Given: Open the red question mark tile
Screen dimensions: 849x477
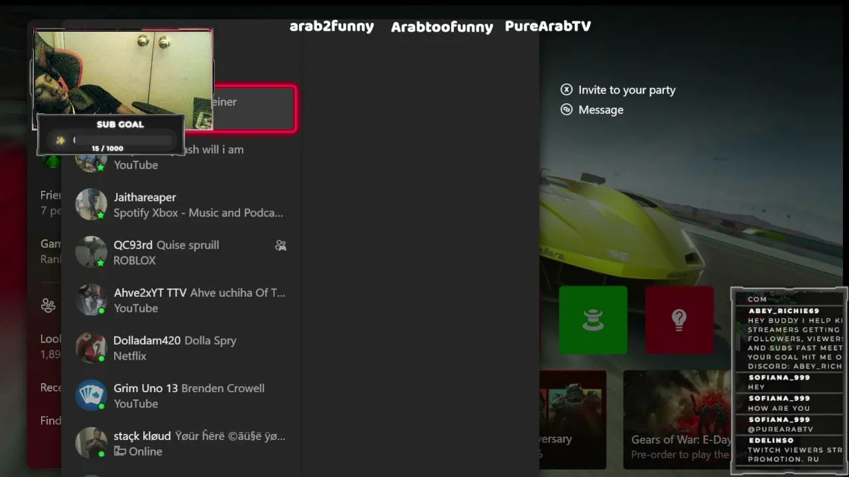Looking at the screenshot, I should point(679,320).
